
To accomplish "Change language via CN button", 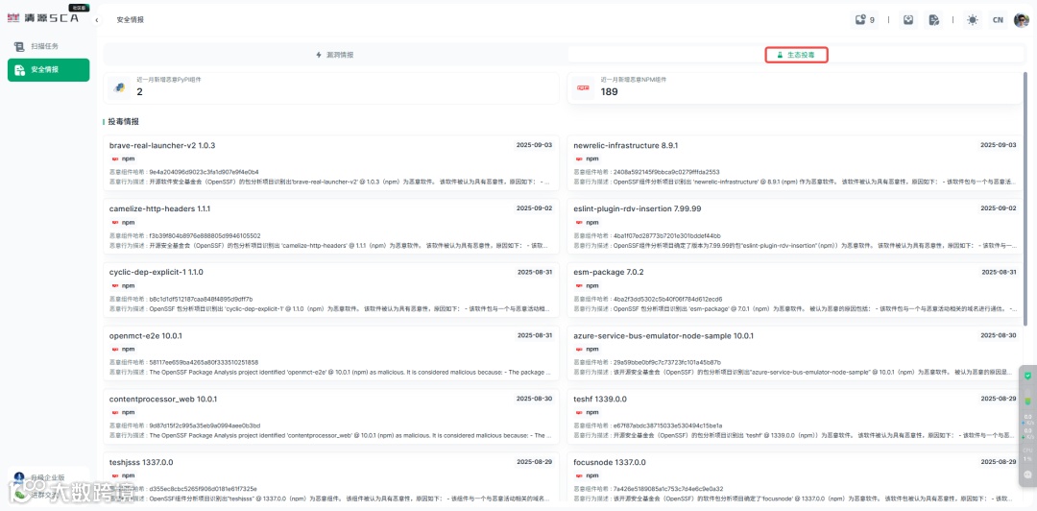I will (997, 20).
